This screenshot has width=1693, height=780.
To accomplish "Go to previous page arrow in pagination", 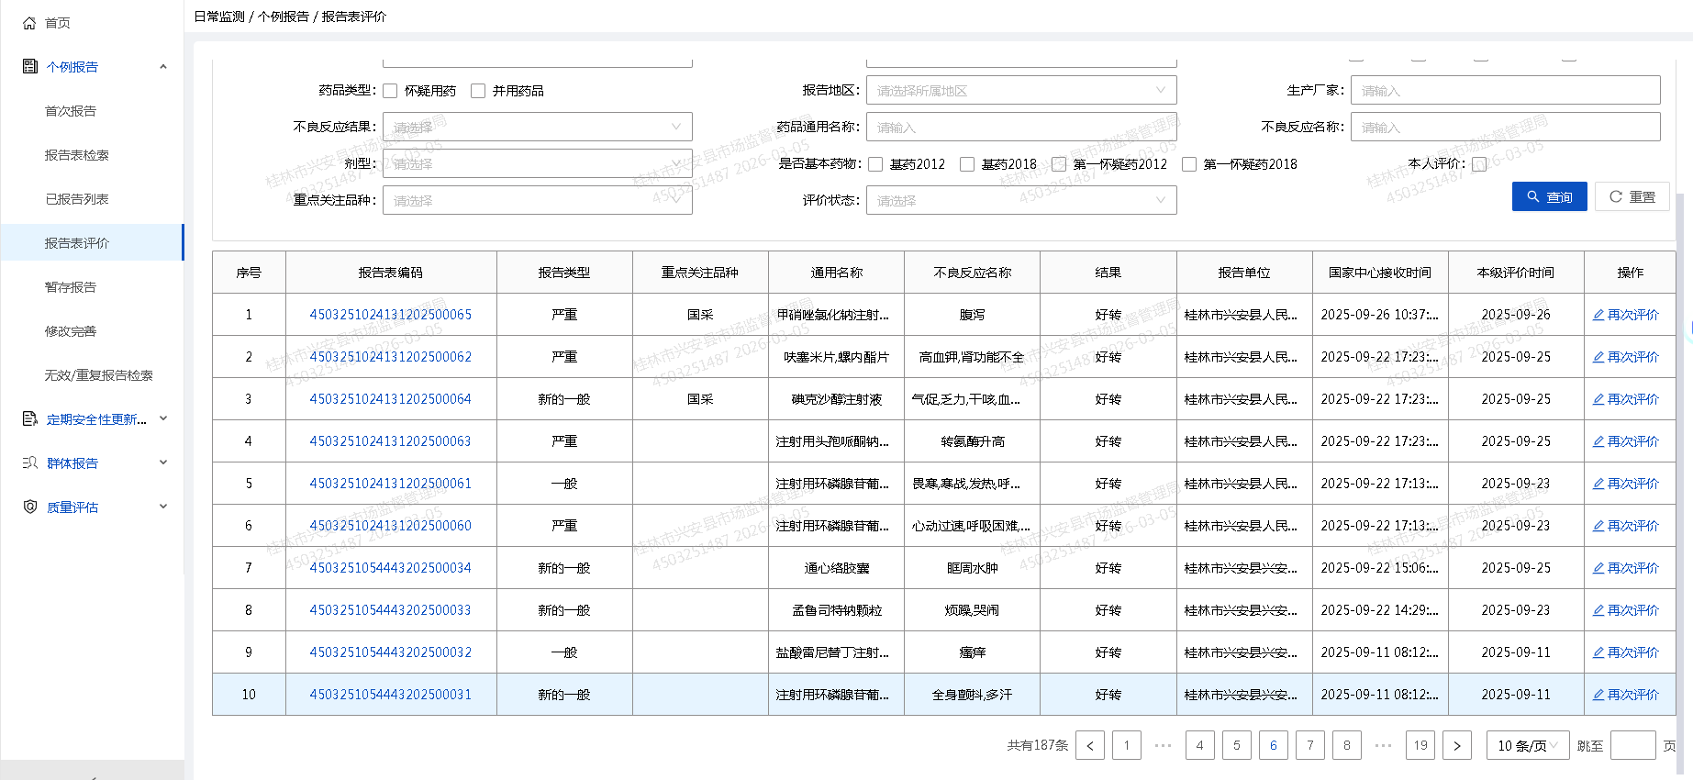I will point(1090,745).
